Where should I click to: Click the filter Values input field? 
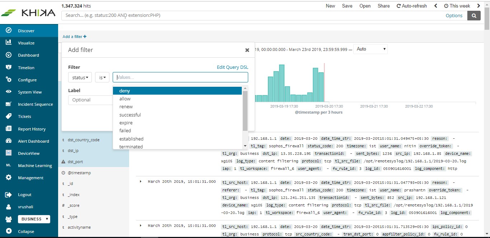click(x=180, y=77)
